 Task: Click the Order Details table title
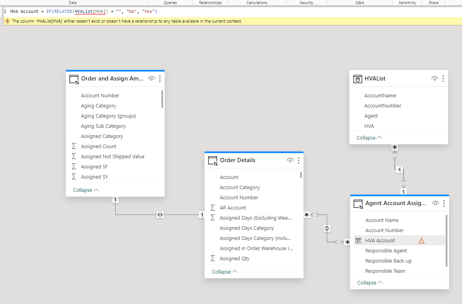coord(238,160)
